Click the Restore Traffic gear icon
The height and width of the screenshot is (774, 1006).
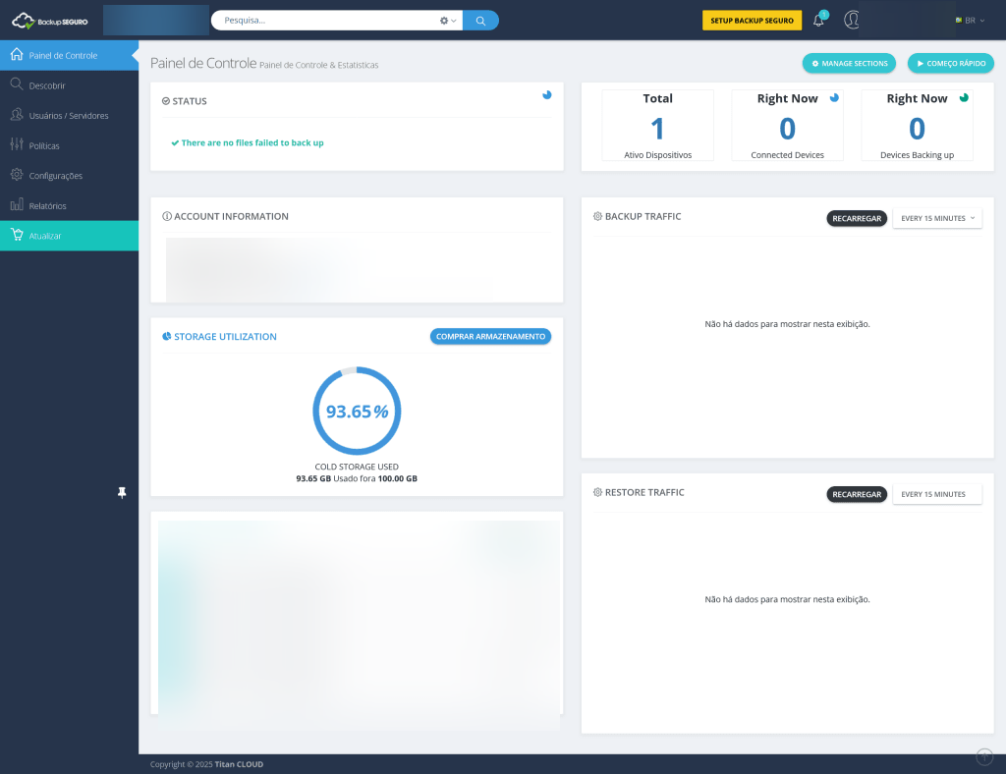tap(598, 492)
